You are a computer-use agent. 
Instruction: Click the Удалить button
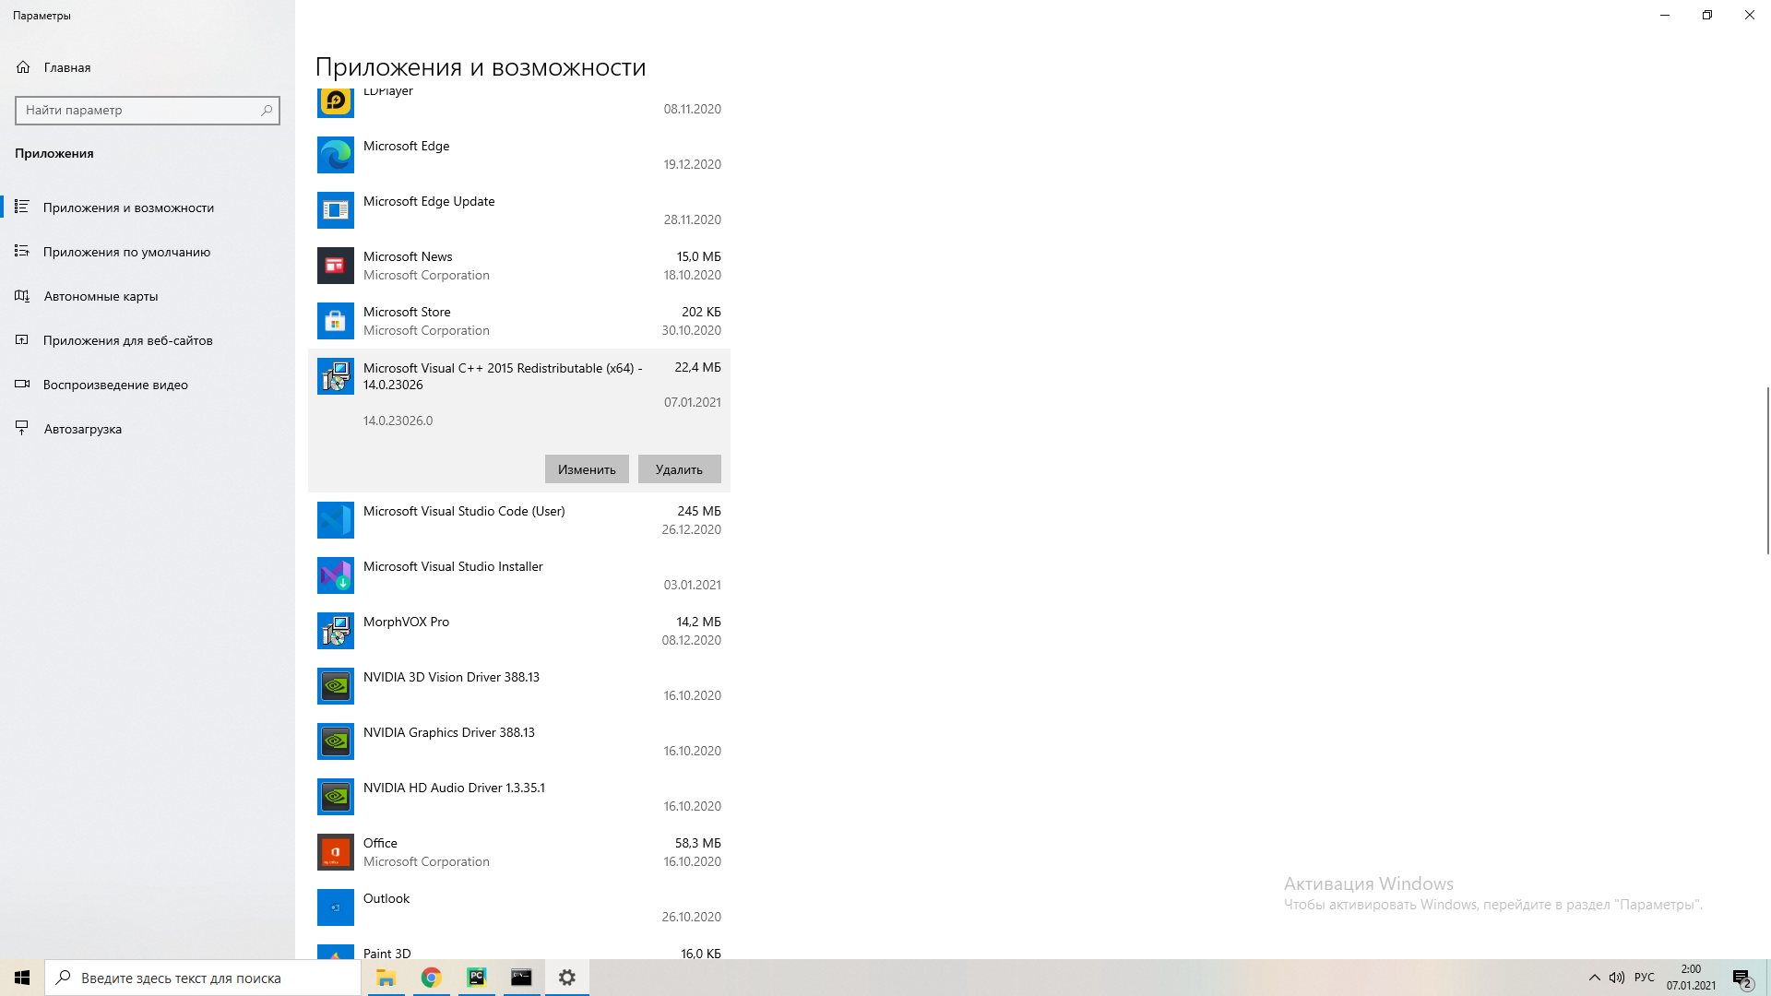pyautogui.click(x=679, y=468)
